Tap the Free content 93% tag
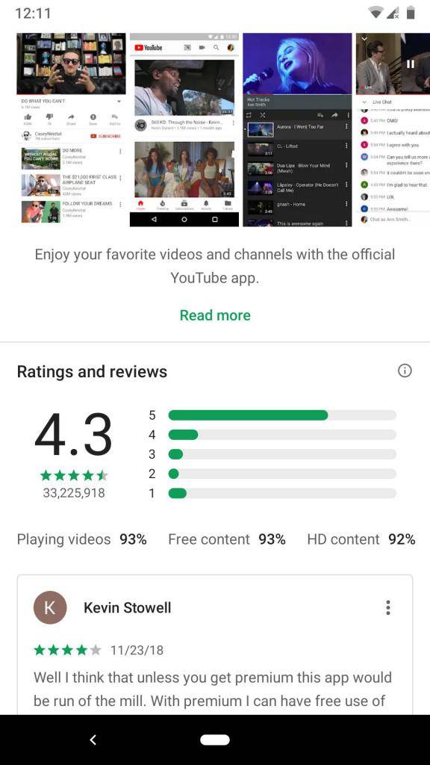 point(227,539)
